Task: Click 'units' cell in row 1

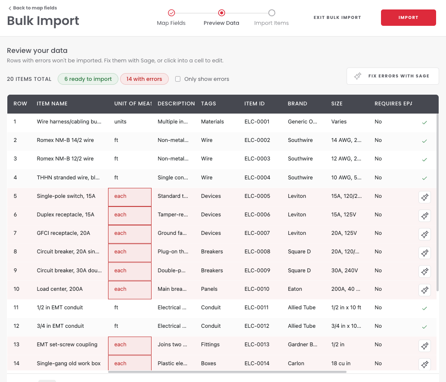Action: tap(120, 122)
